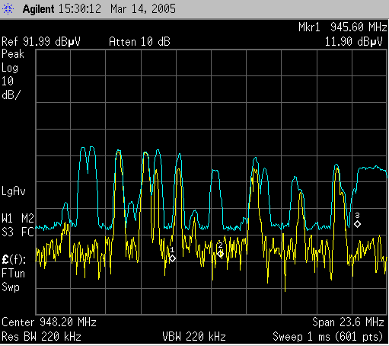Click the Atten 10 dB setting
Viewport: 389px width, 346px height.
pos(139,41)
